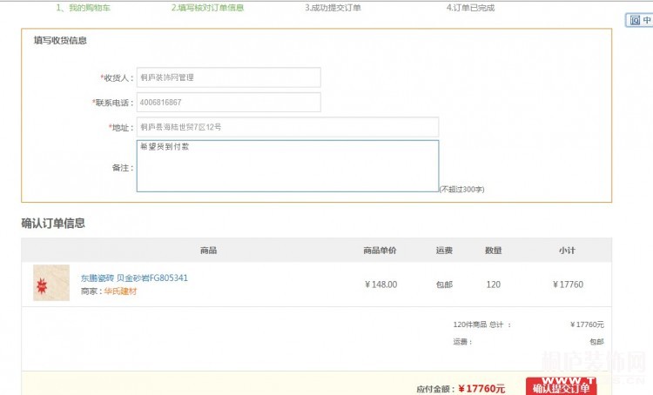653x395 pixels.
Task: Click the 确认提交订单 submit button
Action: click(561, 387)
